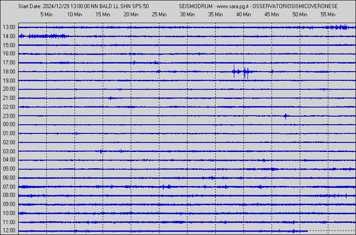This screenshot has height=235, width=356.
Task: Click the 23:00 hour row label
Action: 9,116
